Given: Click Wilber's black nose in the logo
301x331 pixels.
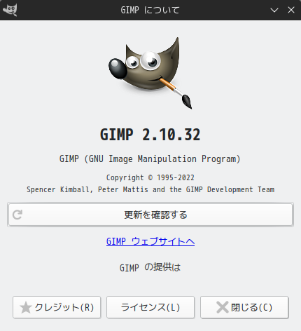Looking at the screenshot, I should pos(118,68).
